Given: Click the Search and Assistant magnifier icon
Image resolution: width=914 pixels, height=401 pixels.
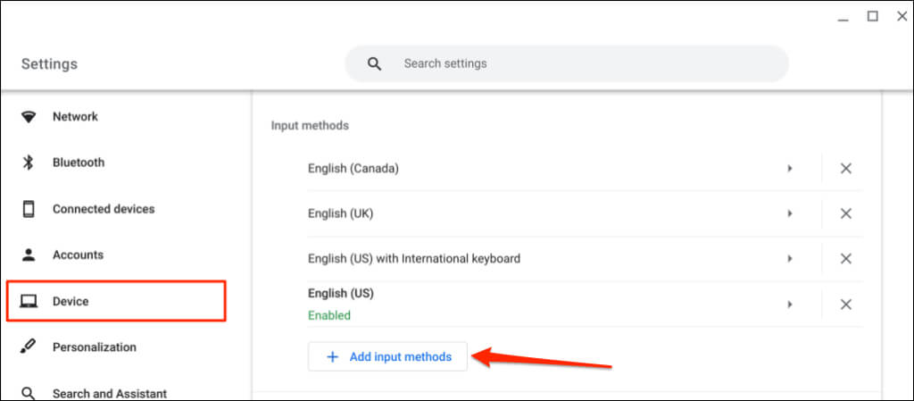Looking at the screenshot, I should point(29,393).
